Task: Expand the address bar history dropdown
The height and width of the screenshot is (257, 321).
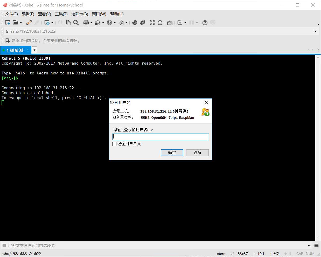Action: tap(315, 31)
